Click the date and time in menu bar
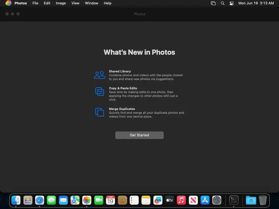 pos(256,3)
